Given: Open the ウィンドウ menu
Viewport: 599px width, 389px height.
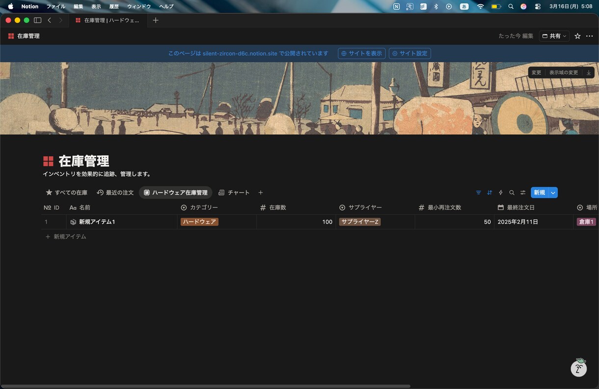Looking at the screenshot, I should 139,6.
